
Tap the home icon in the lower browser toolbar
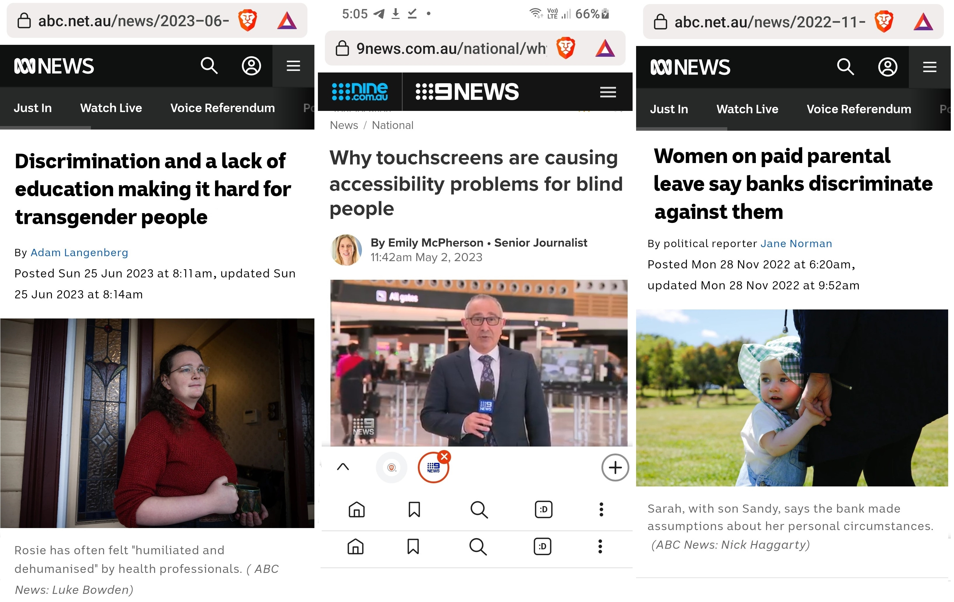pos(355,547)
